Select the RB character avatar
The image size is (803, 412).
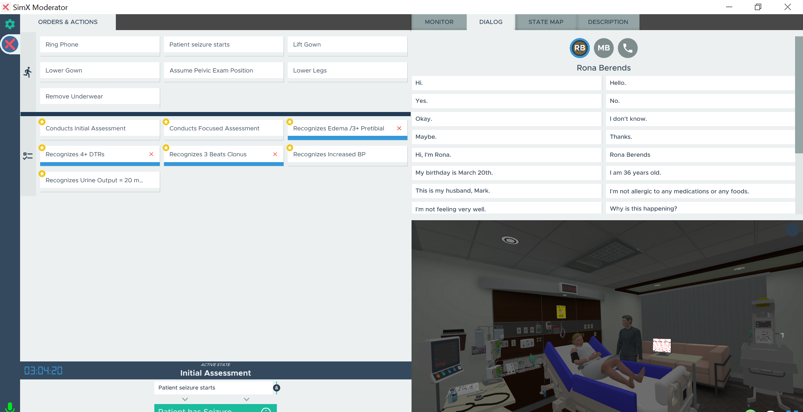[579, 48]
